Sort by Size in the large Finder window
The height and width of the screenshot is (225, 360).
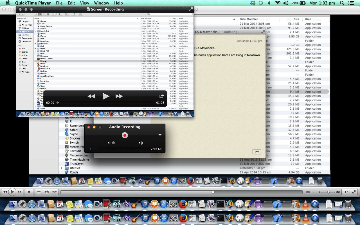[296, 19]
